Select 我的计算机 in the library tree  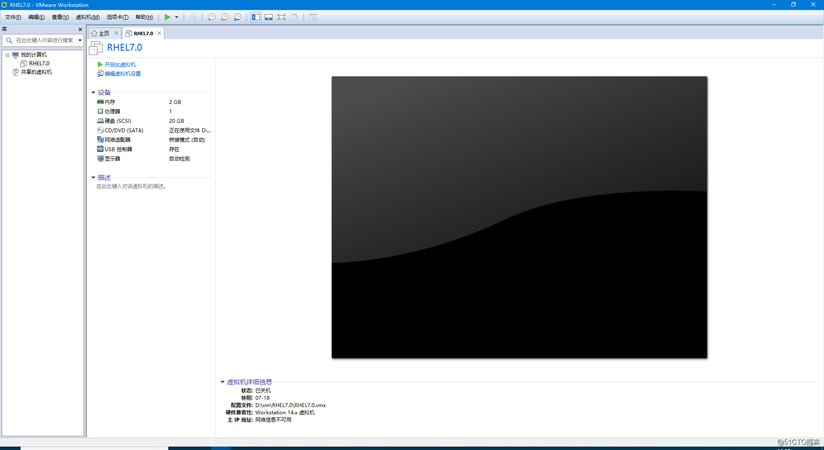click(34, 55)
